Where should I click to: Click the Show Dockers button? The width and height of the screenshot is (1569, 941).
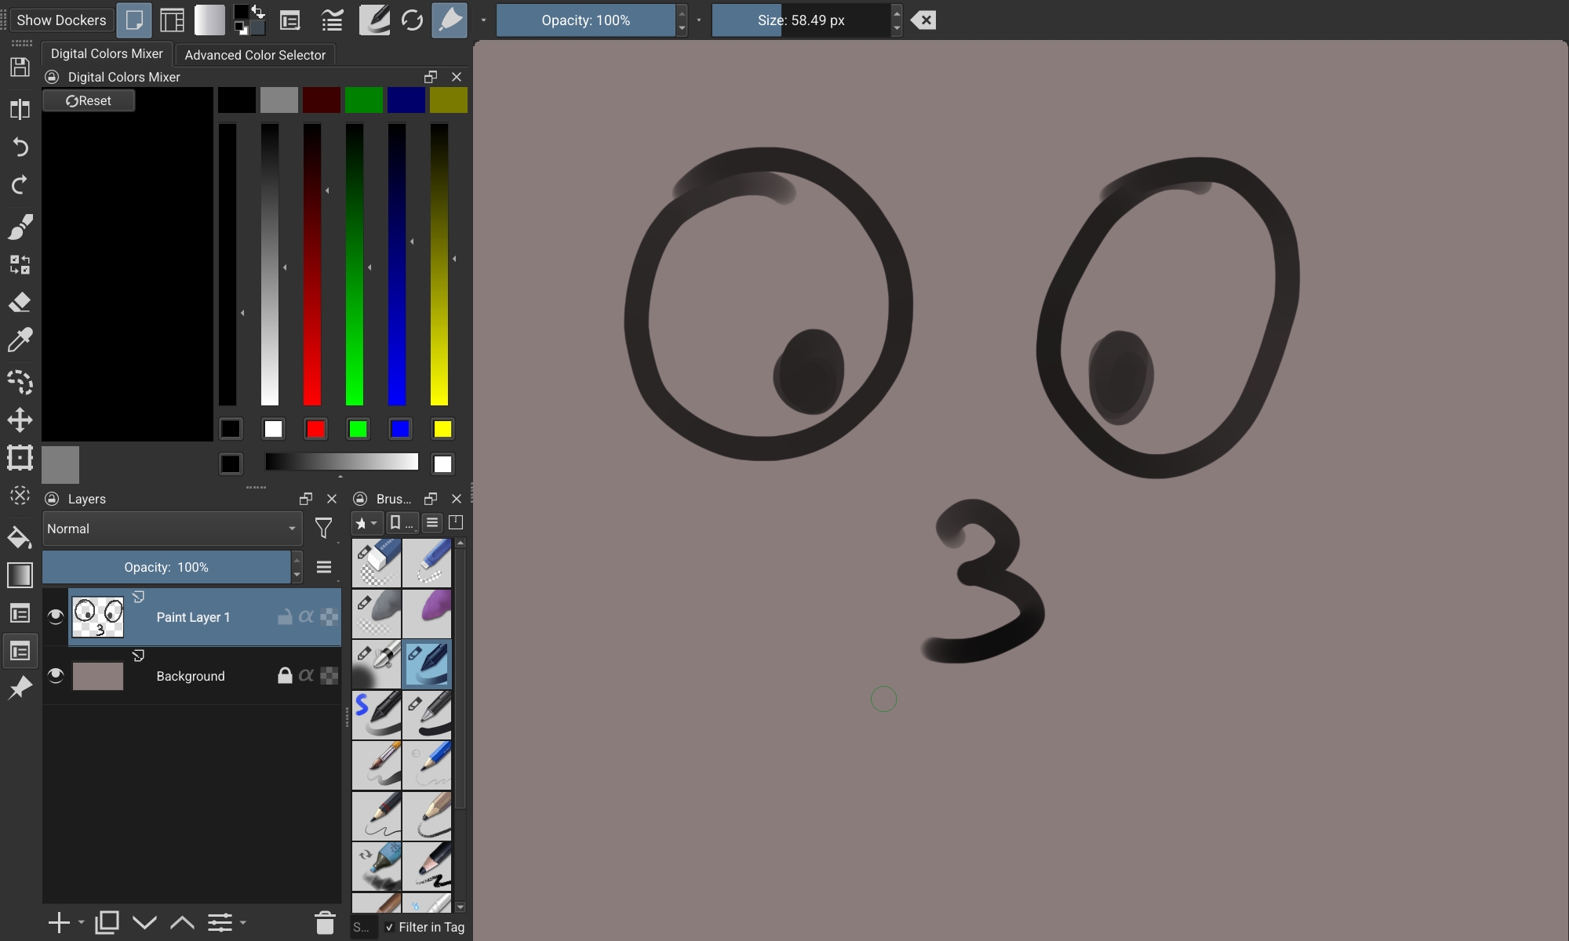click(61, 20)
